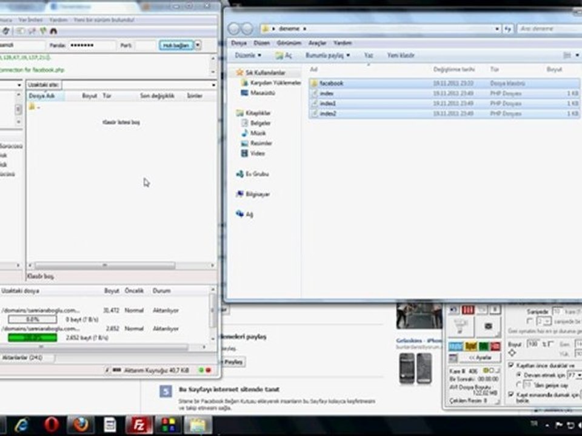The image size is (582, 436).
Task: Click Explorer change view icon
Action: [x=567, y=55]
